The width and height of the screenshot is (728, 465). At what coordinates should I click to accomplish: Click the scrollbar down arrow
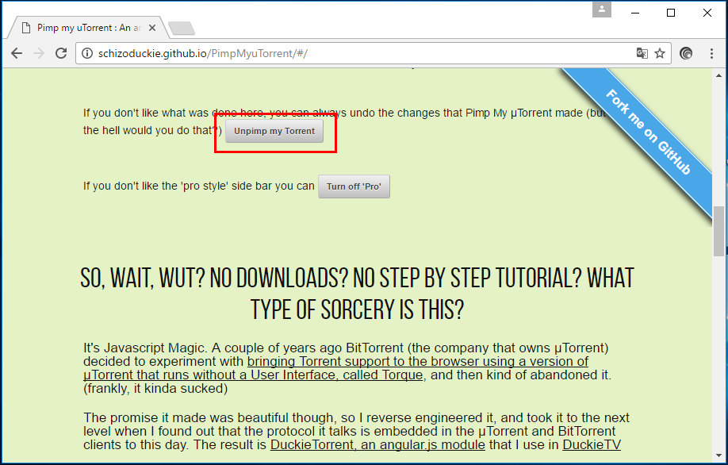(x=718, y=455)
